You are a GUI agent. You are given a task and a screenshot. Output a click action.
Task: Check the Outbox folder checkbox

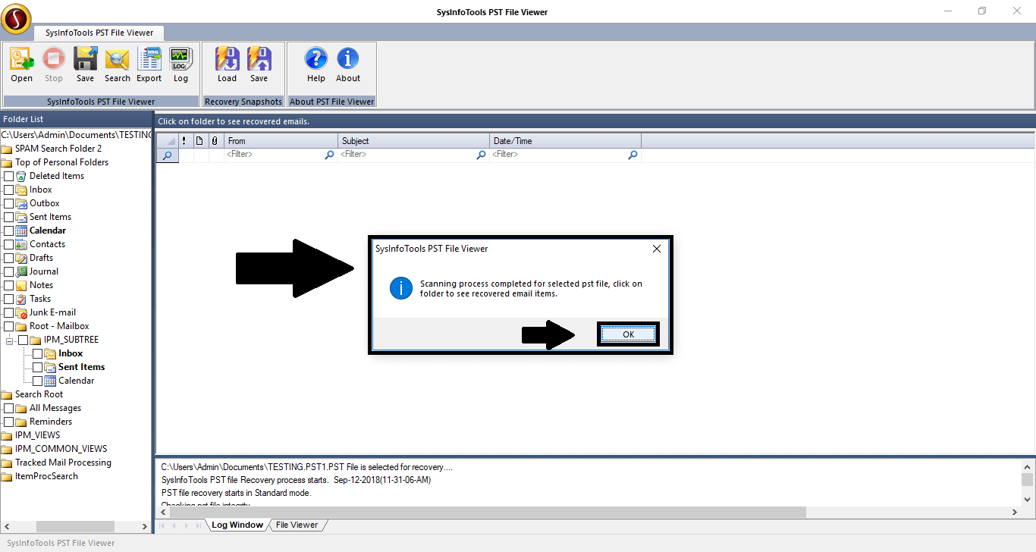[x=9, y=204]
